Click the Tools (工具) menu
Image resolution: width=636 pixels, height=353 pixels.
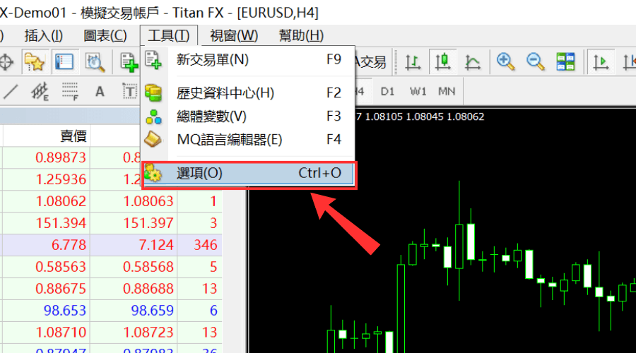tap(169, 36)
